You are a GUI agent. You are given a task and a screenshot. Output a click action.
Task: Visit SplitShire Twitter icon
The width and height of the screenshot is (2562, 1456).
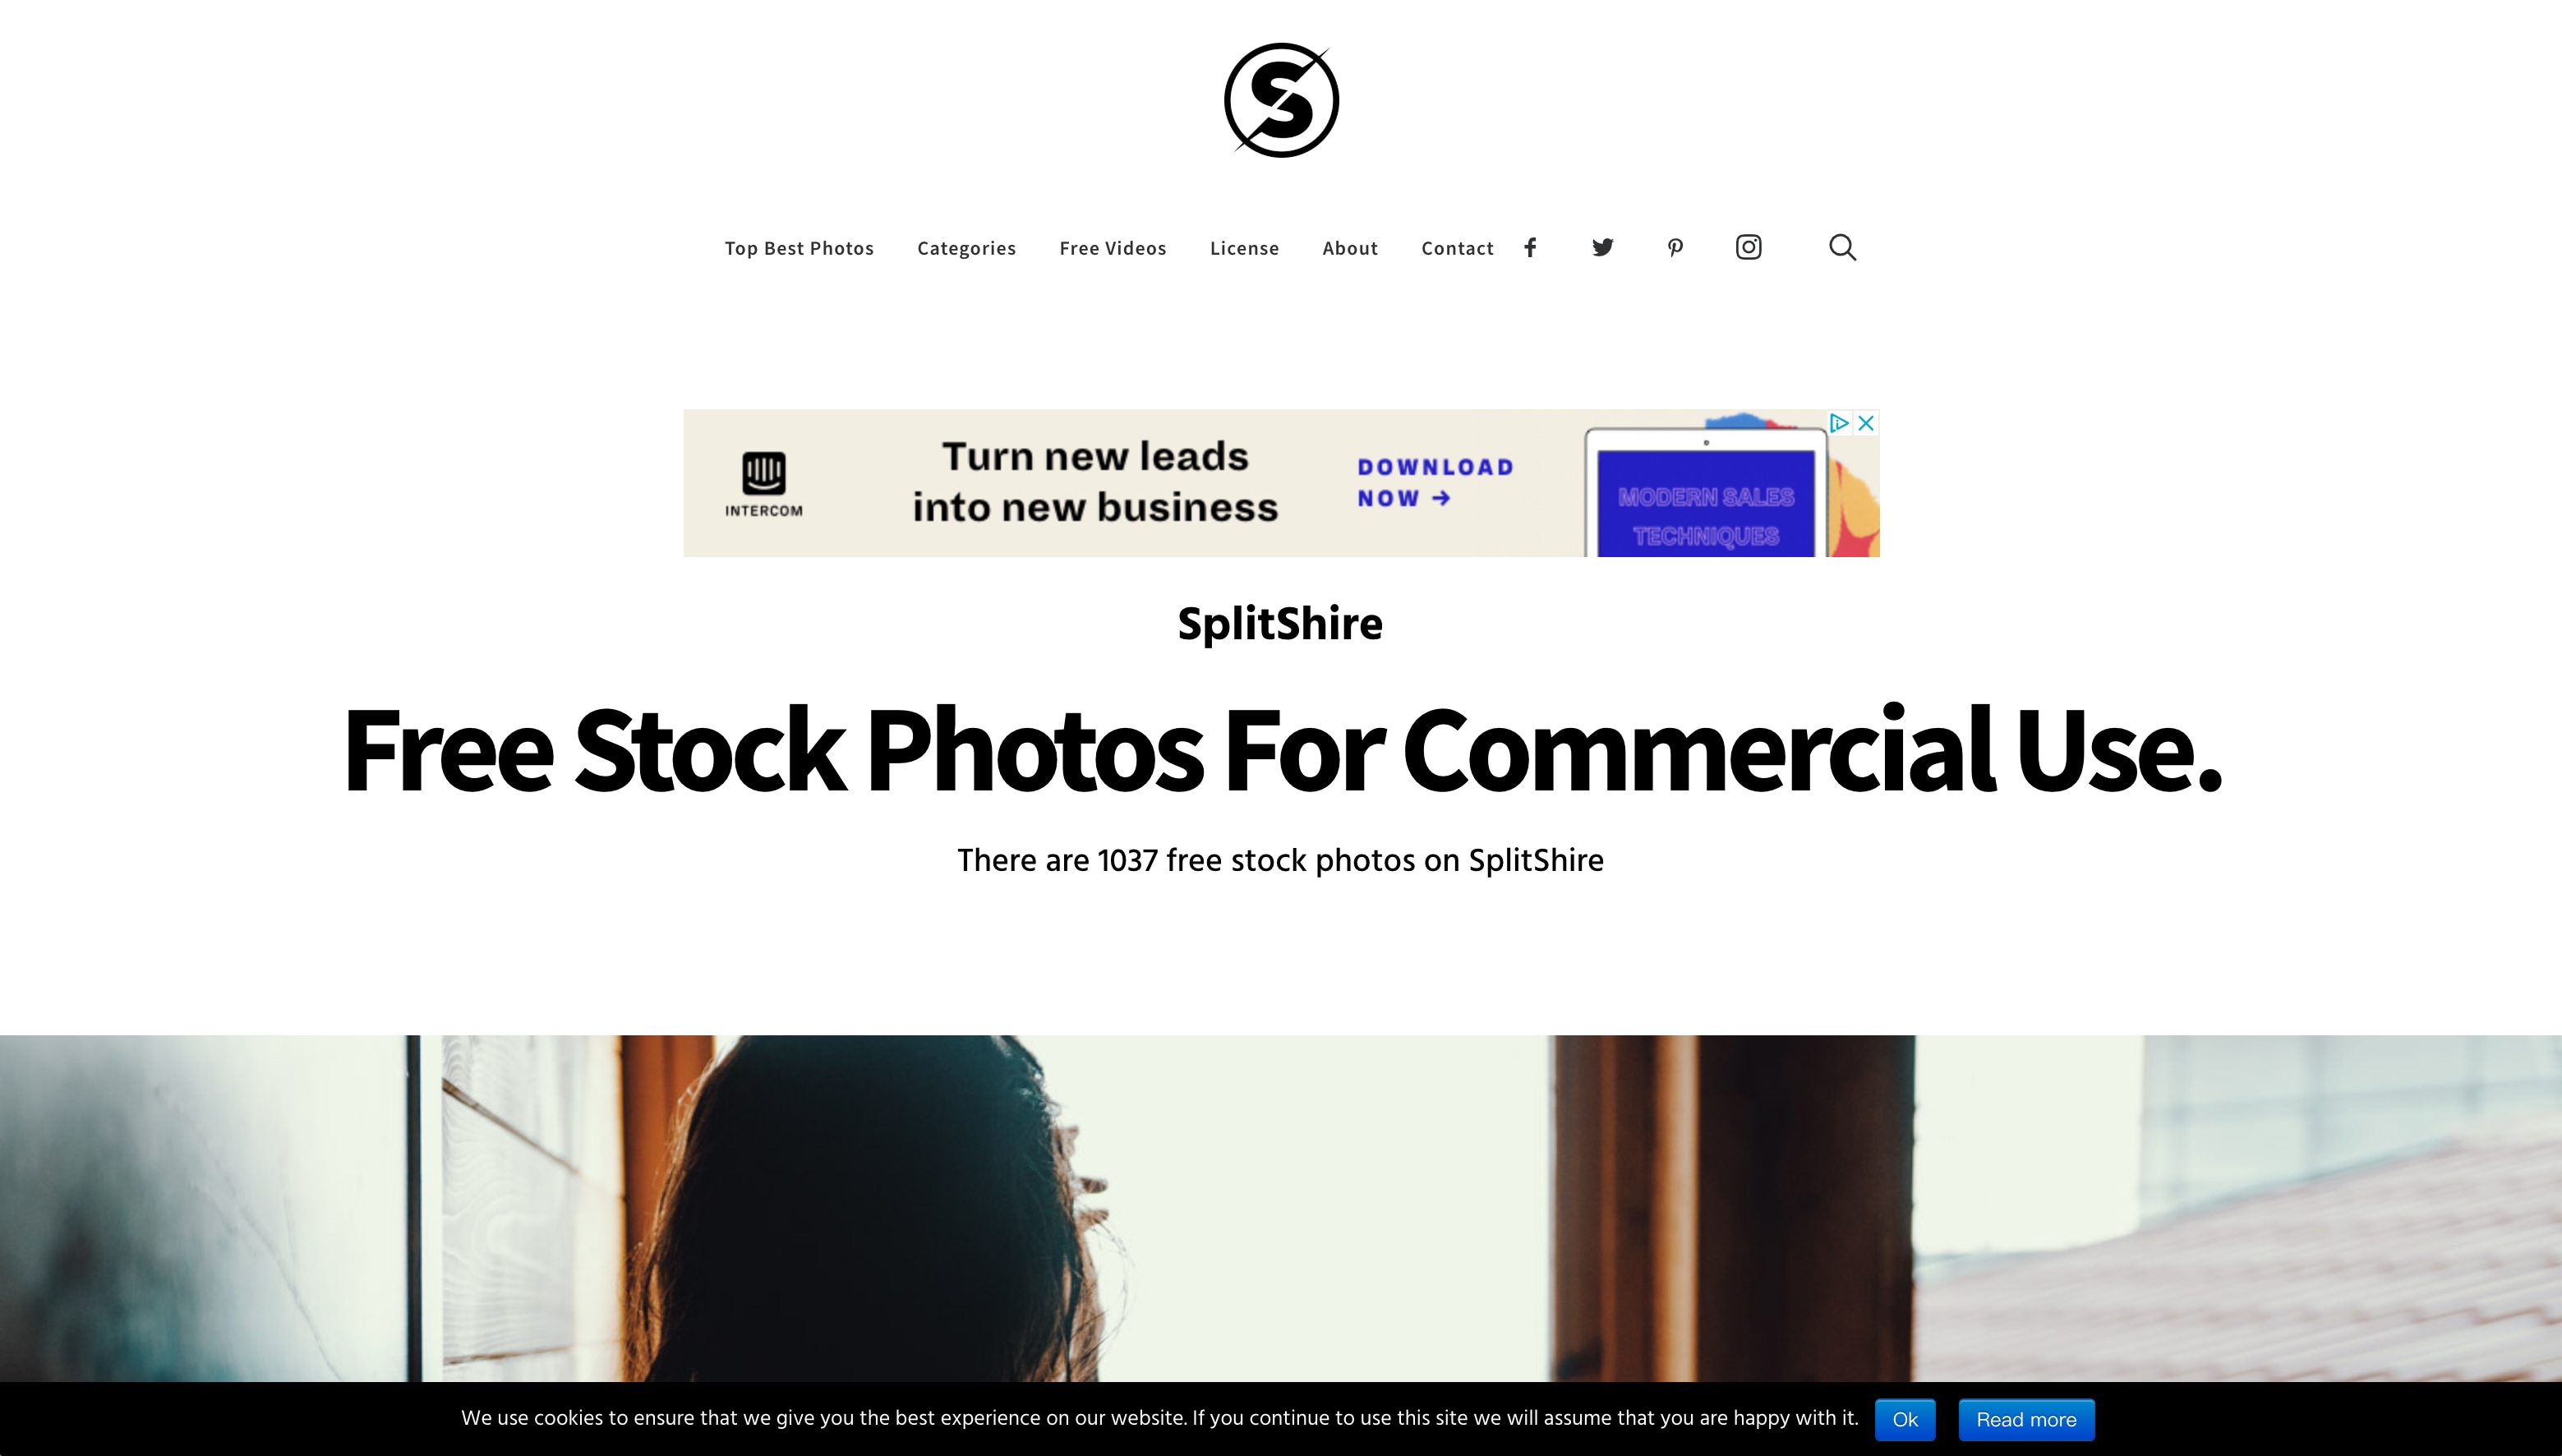[x=1603, y=247]
